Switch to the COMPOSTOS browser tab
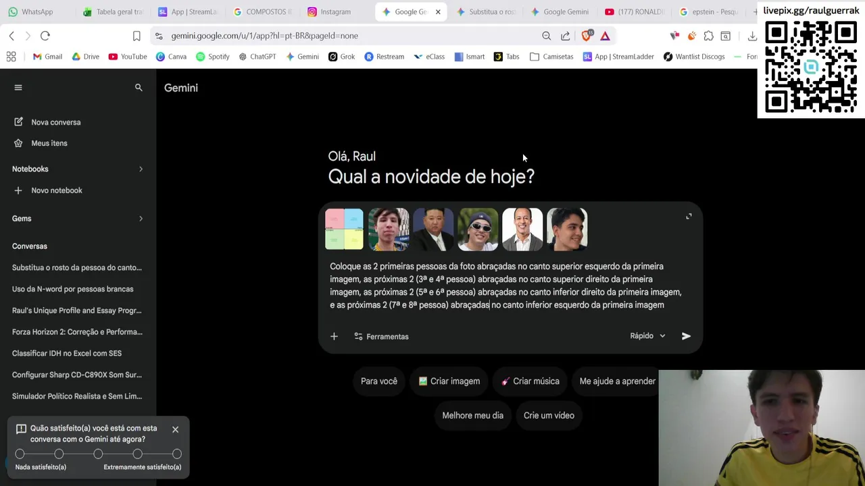This screenshot has width=865, height=486. tap(262, 11)
